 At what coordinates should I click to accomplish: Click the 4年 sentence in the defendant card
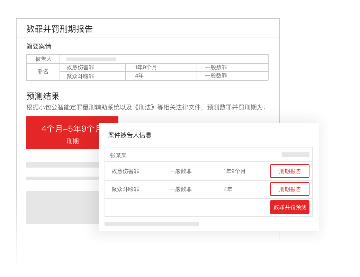228,189
